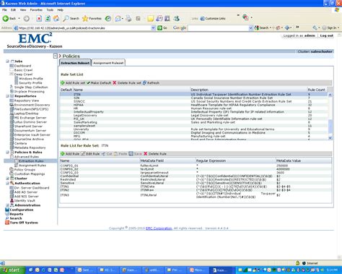Open the address bar dropdown

tap(154, 28)
